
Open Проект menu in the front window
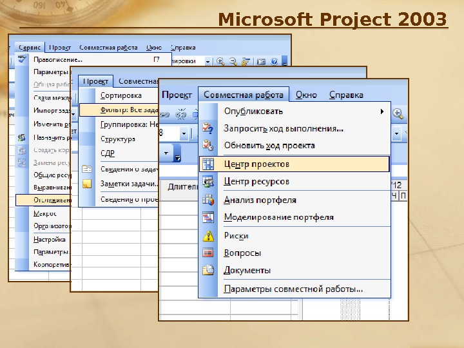(177, 95)
